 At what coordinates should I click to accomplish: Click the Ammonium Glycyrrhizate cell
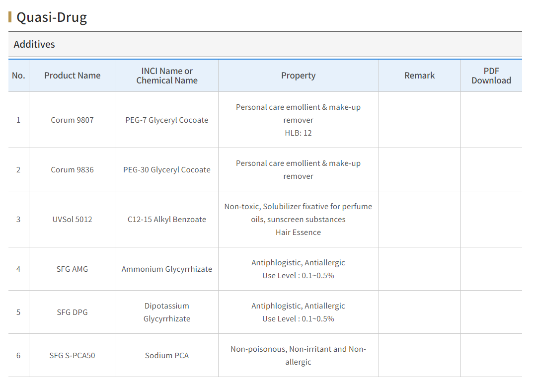coord(167,269)
